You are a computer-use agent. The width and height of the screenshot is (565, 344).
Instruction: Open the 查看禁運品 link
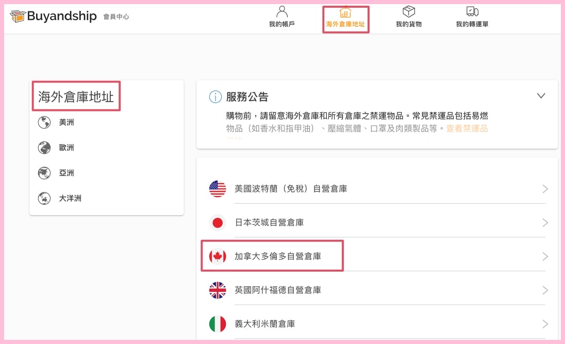[467, 128]
